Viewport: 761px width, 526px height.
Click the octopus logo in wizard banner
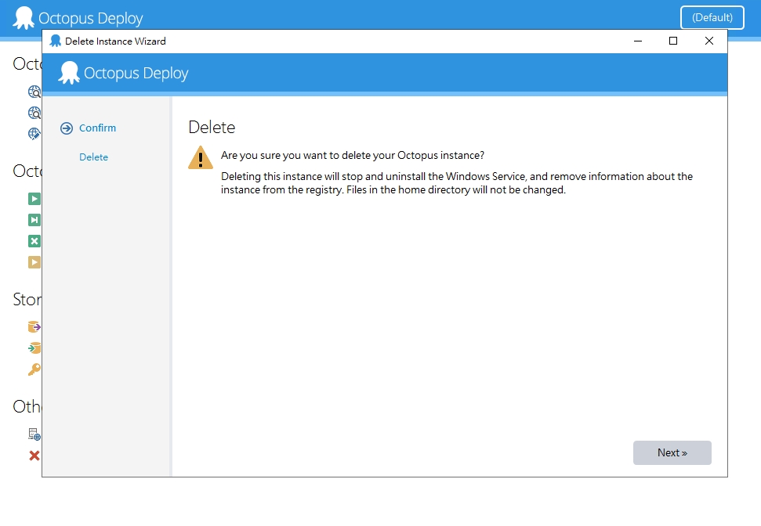[69, 73]
